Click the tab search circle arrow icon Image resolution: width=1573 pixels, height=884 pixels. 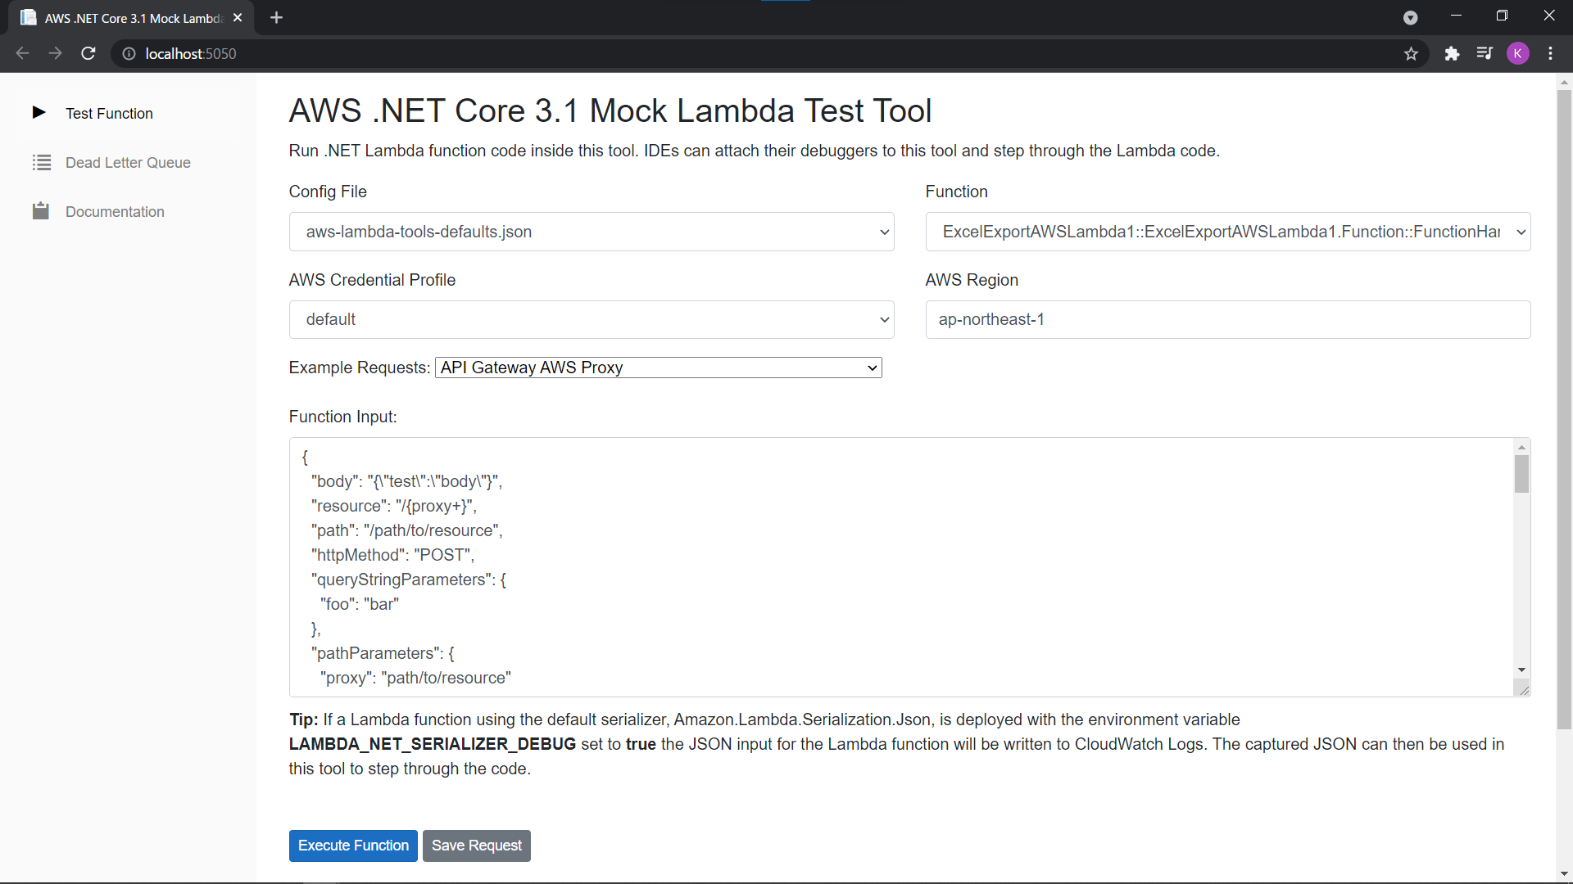point(1410,17)
